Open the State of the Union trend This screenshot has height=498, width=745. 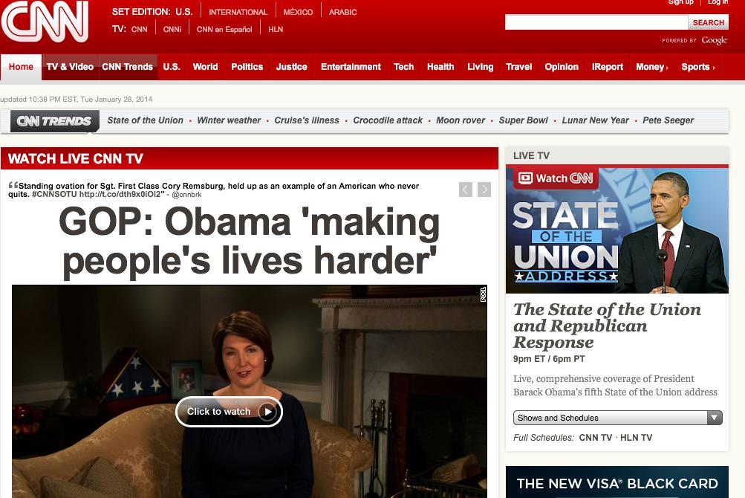(145, 120)
